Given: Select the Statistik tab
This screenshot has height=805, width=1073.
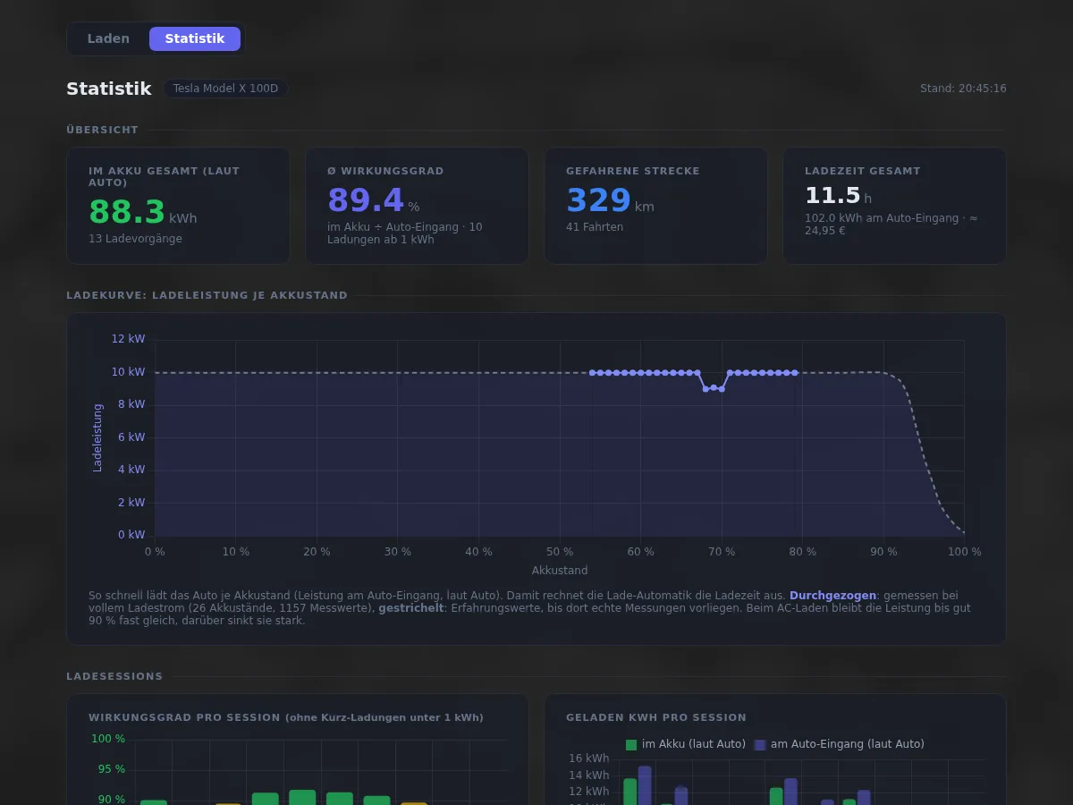Looking at the screenshot, I should click(x=195, y=38).
